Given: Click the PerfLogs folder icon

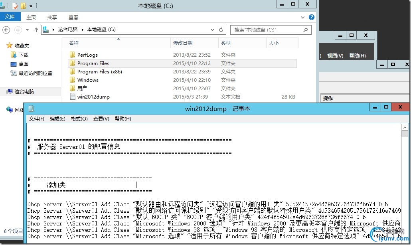Looking at the screenshot, I should (x=73, y=55).
